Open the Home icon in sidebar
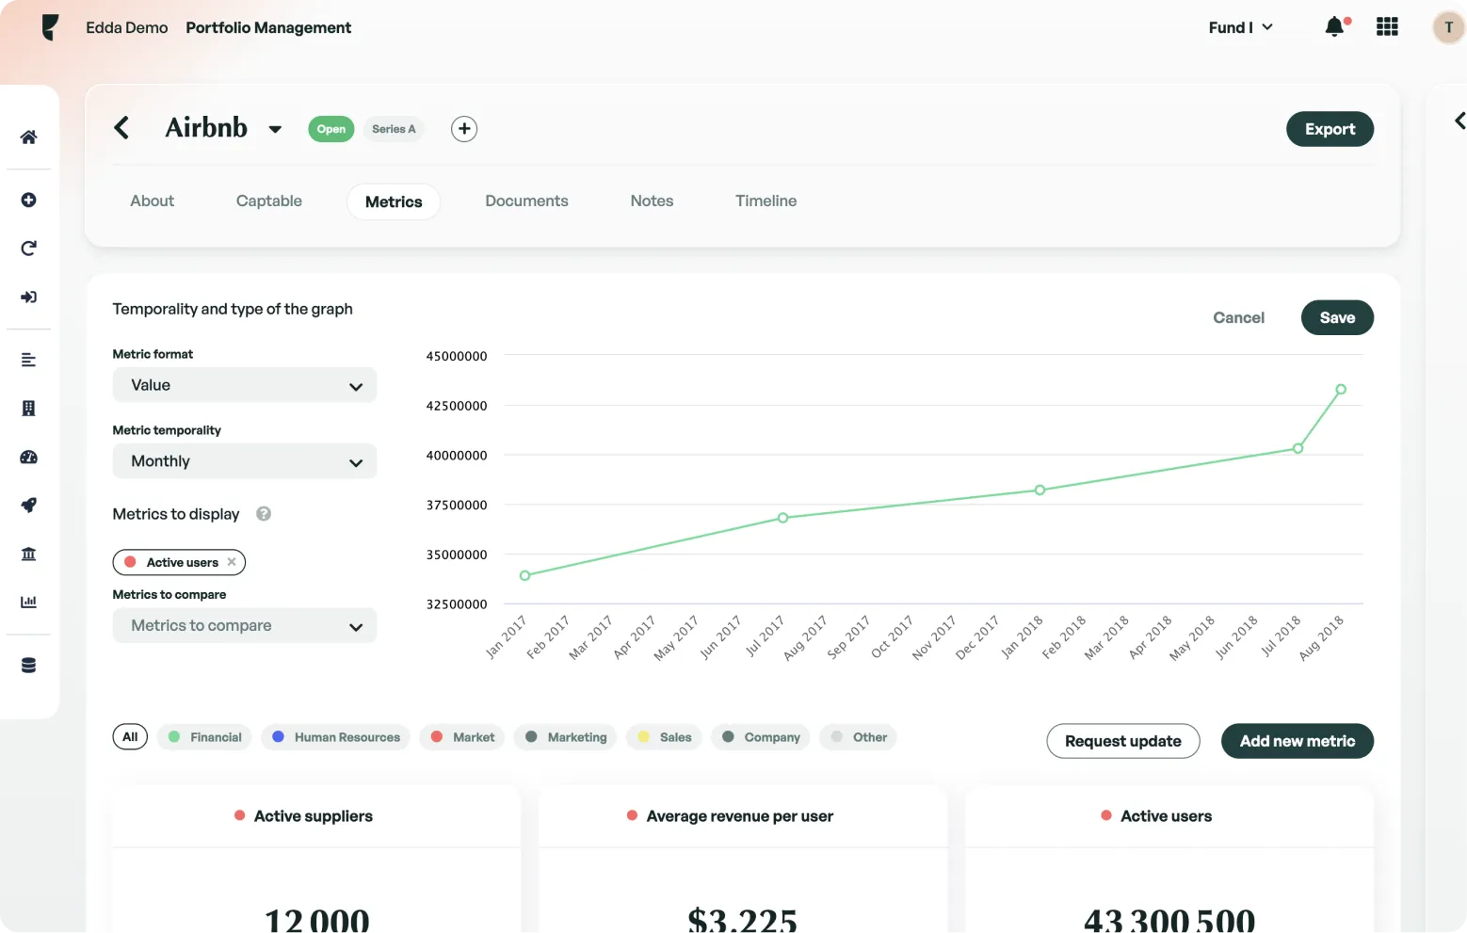This screenshot has width=1467, height=933. tap(28, 136)
